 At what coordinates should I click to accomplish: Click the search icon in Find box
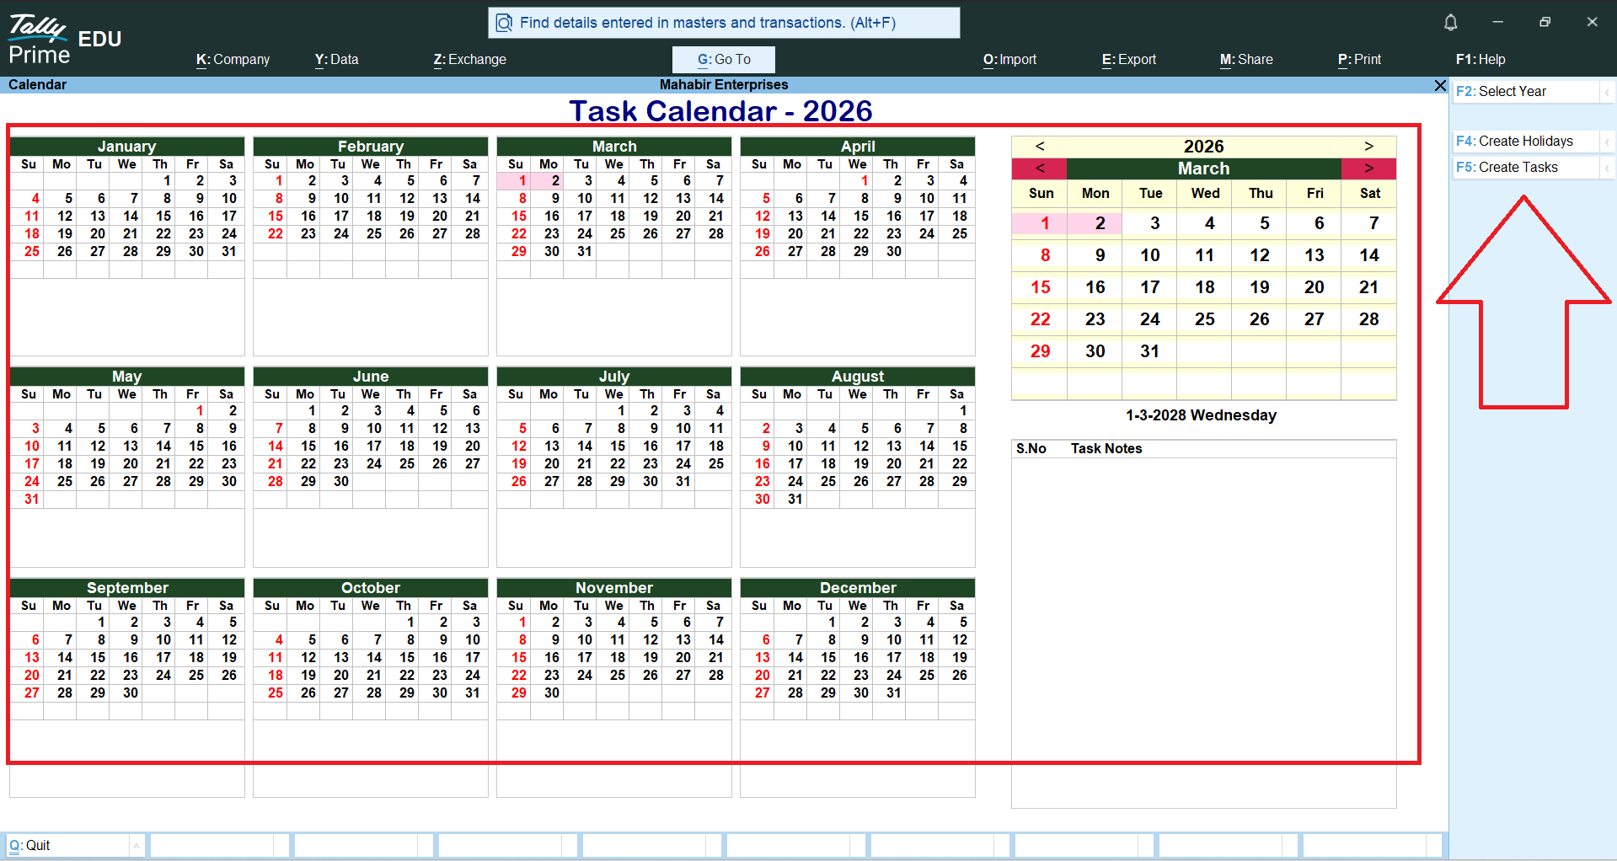point(504,23)
